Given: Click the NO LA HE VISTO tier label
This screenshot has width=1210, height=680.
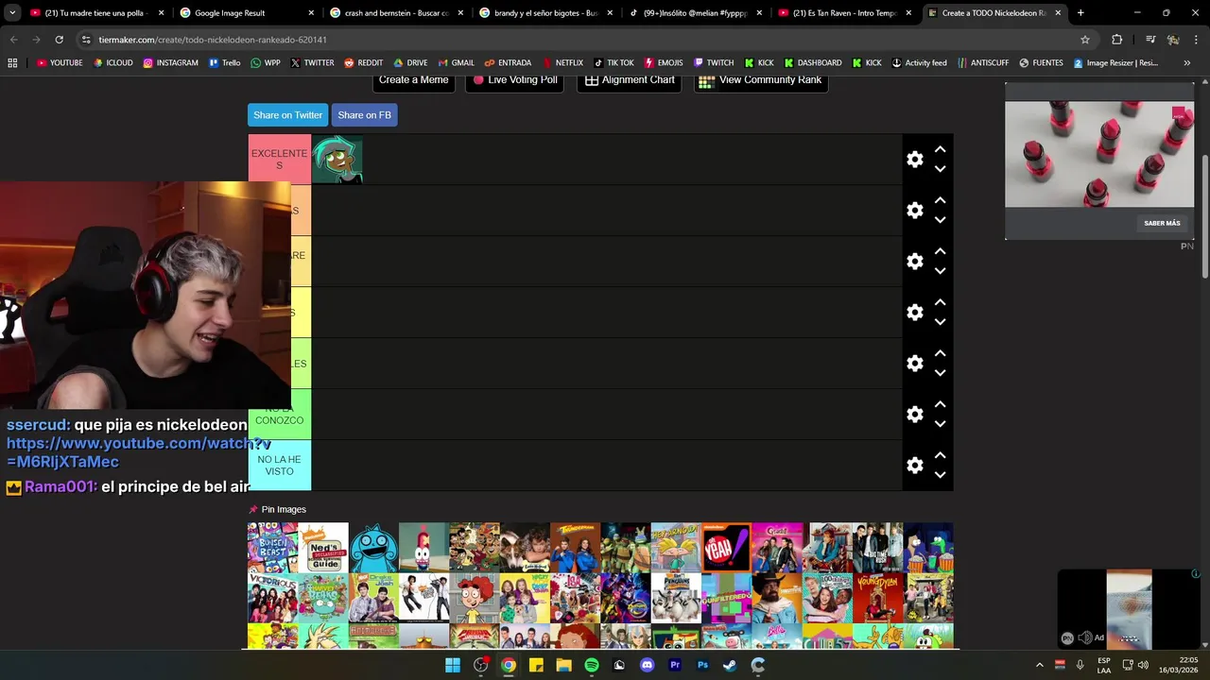Looking at the screenshot, I should 279,466.
